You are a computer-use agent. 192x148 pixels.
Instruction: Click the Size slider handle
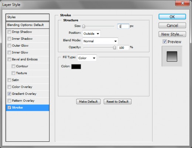[x=84, y=26]
